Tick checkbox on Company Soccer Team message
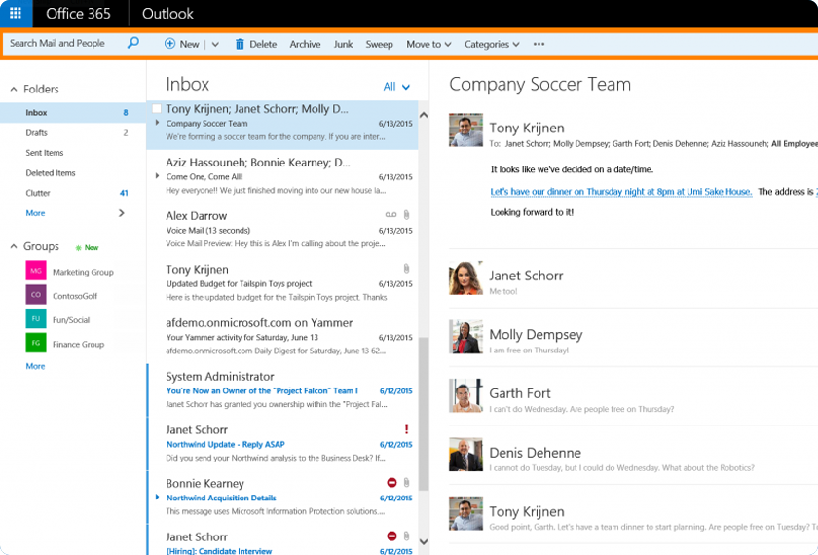818x555 pixels. (x=156, y=108)
